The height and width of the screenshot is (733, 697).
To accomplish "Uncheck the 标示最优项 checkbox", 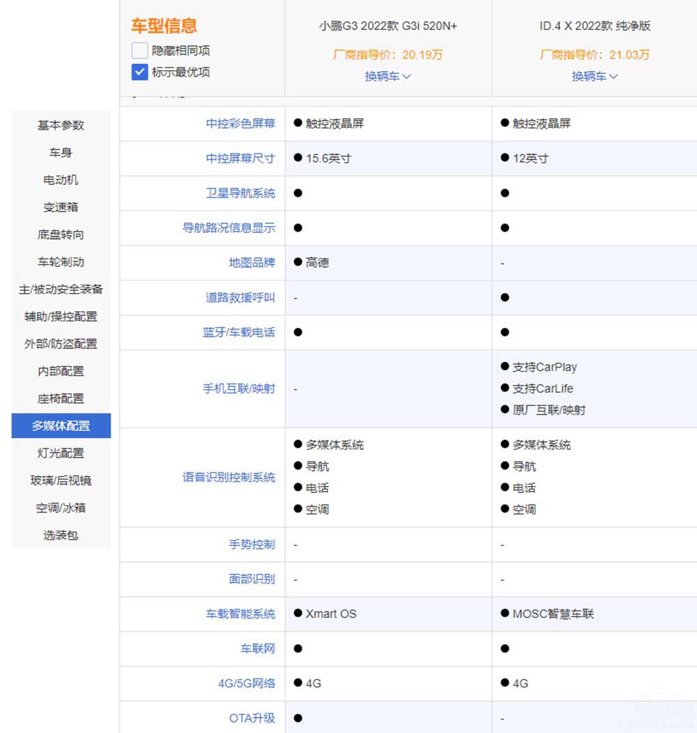I will tap(139, 72).
